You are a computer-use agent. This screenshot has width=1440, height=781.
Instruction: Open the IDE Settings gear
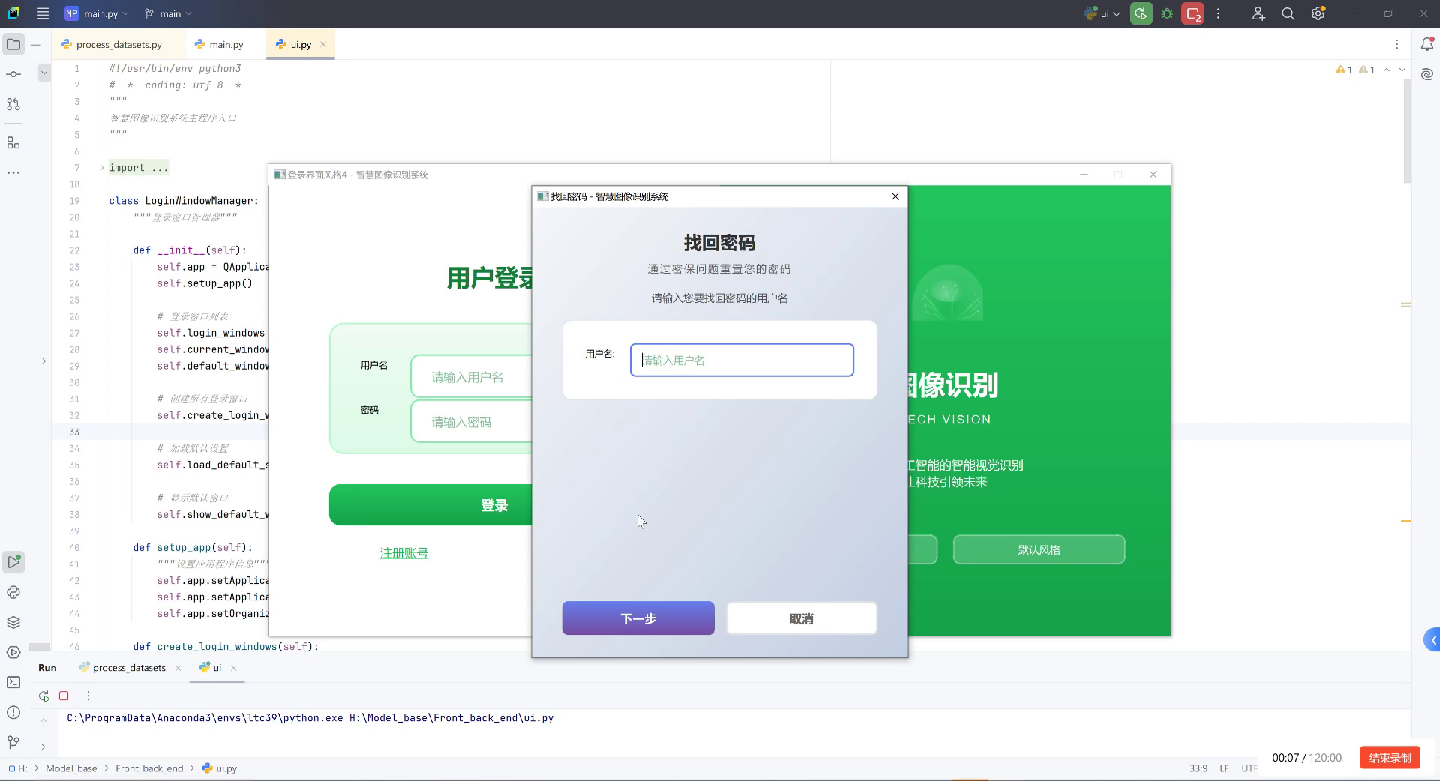(x=1318, y=13)
